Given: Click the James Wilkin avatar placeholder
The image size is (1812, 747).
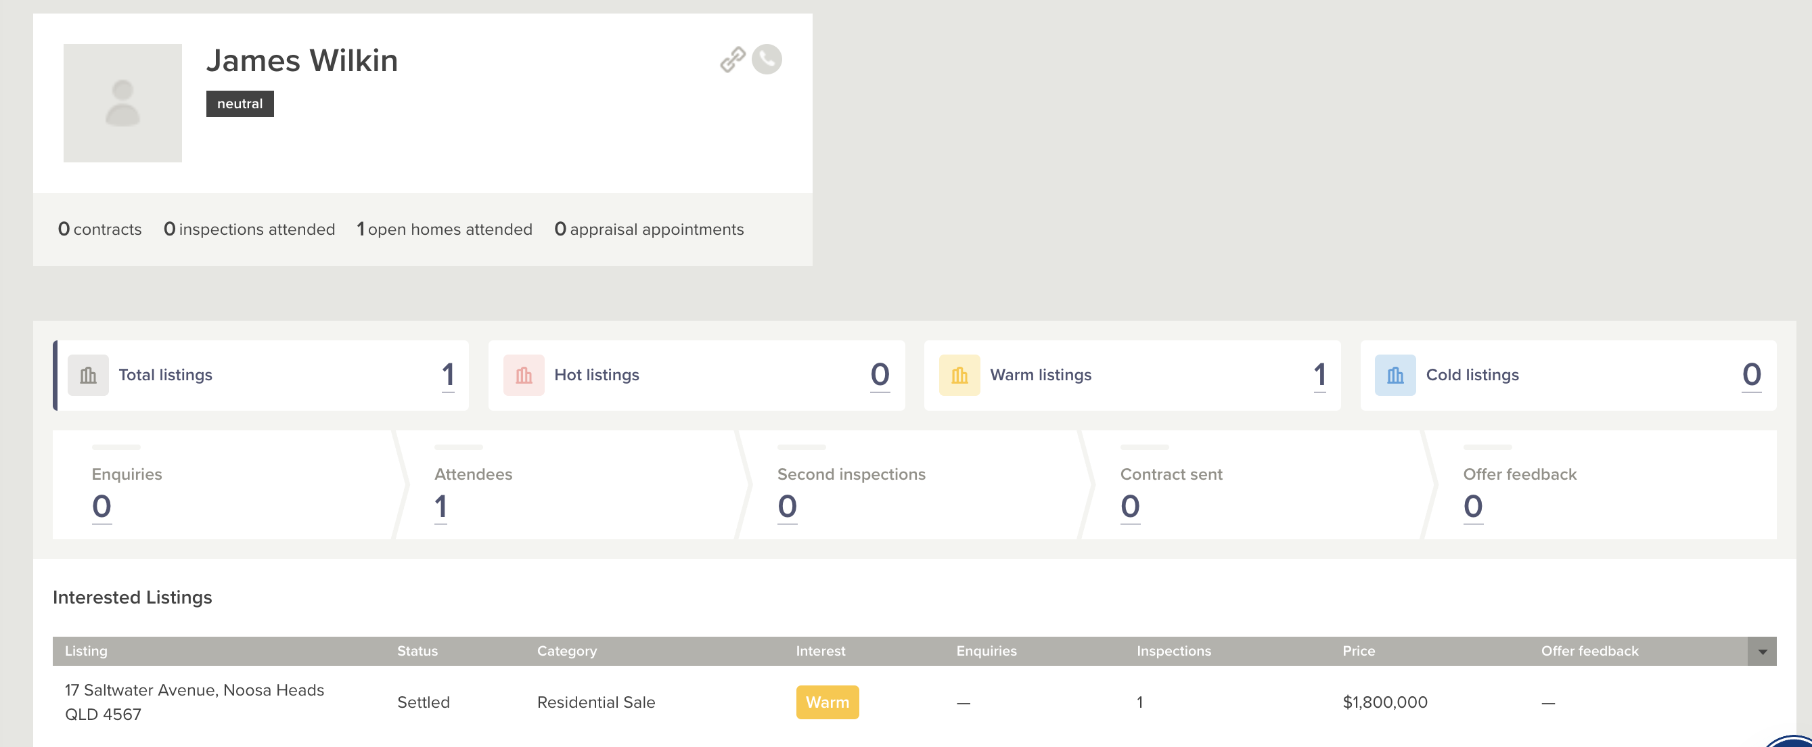Looking at the screenshot, I should tap(122, 104).
